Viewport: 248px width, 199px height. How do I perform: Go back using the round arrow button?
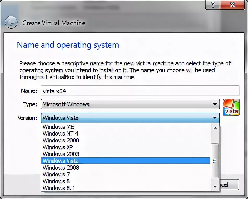[11, 22]
